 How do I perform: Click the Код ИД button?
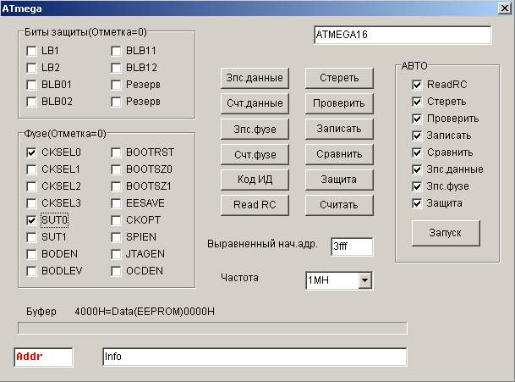click(x=254, y=180)
